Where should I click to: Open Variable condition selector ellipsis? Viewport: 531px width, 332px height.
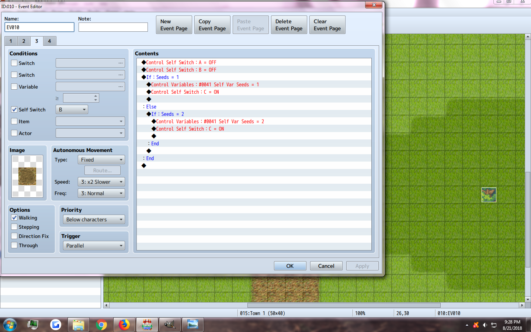pyautogui.click(x=121, y=87)
